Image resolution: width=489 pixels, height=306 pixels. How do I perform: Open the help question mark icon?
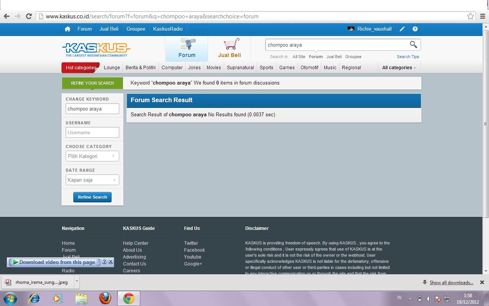pyautogui.click(x=415, y=29)
